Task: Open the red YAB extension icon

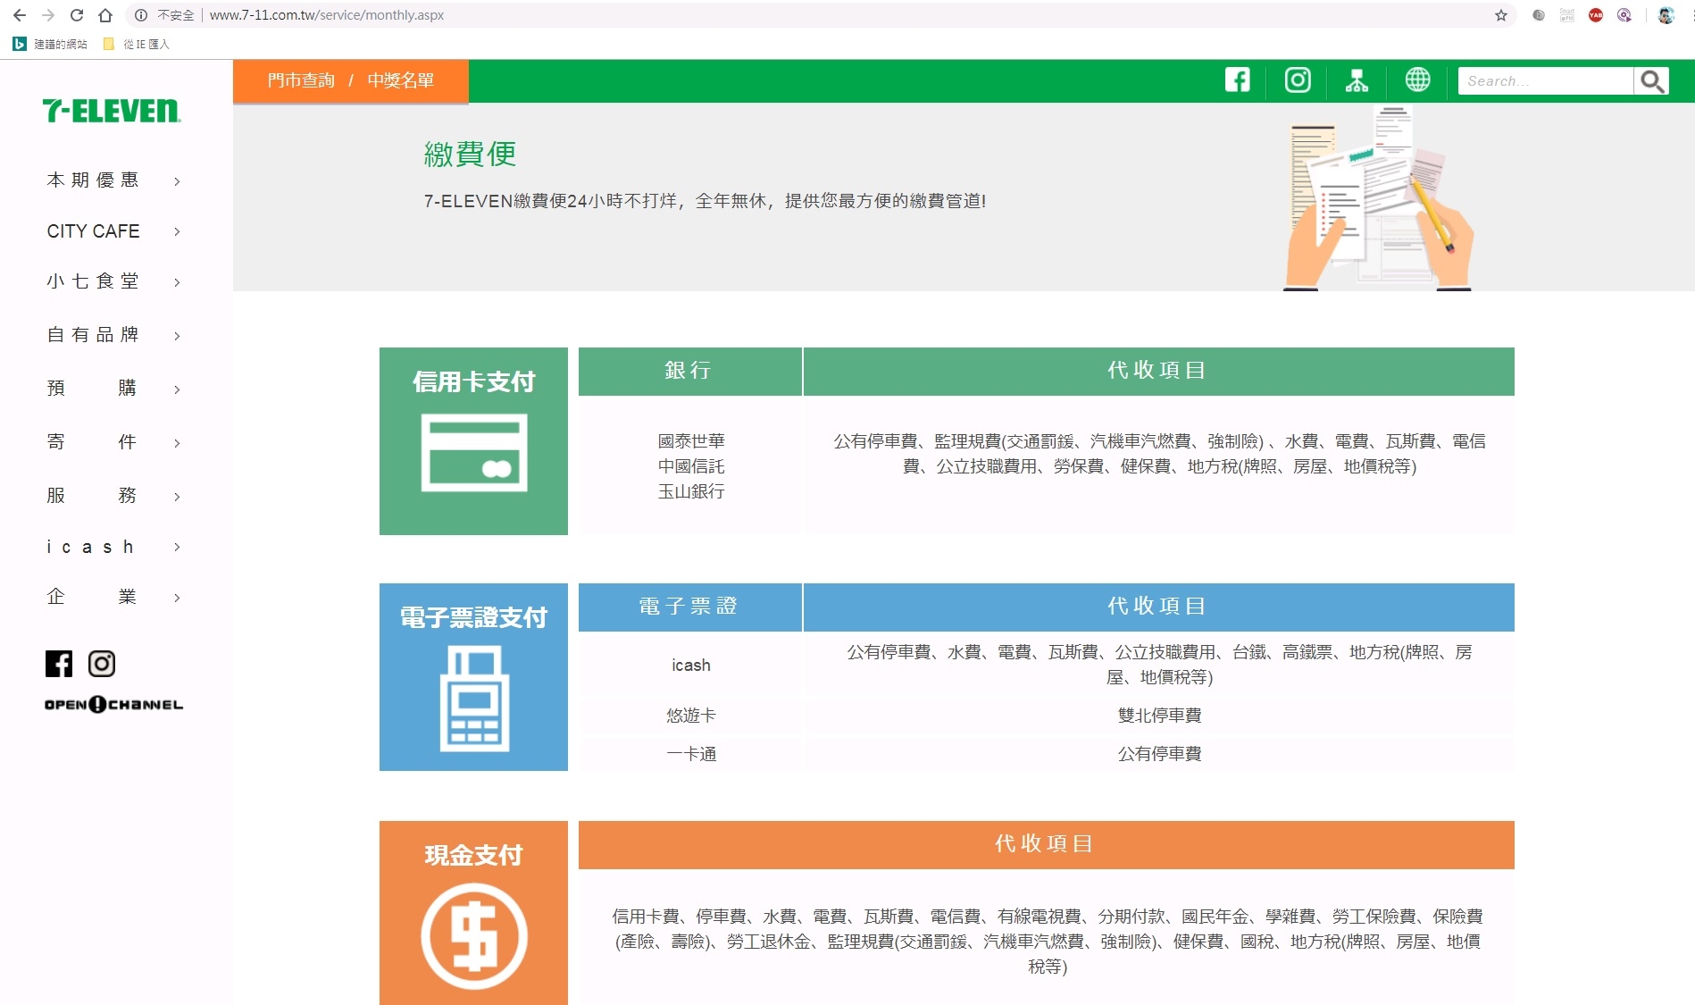Action: click(1596, 15)
